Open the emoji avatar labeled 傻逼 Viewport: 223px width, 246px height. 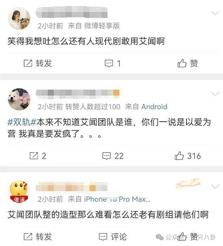pyautogui.click(x=19, y=192)
